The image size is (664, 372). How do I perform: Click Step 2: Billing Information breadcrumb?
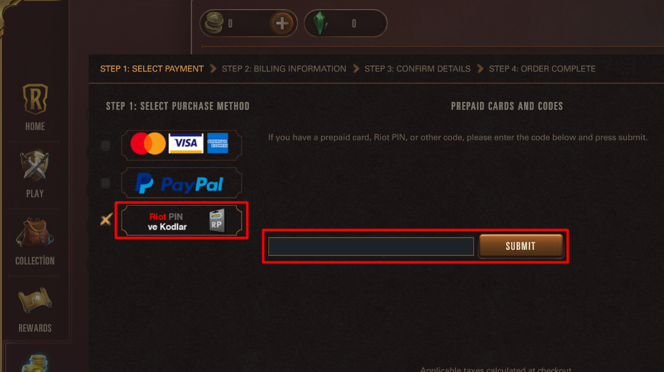(284, 69)
